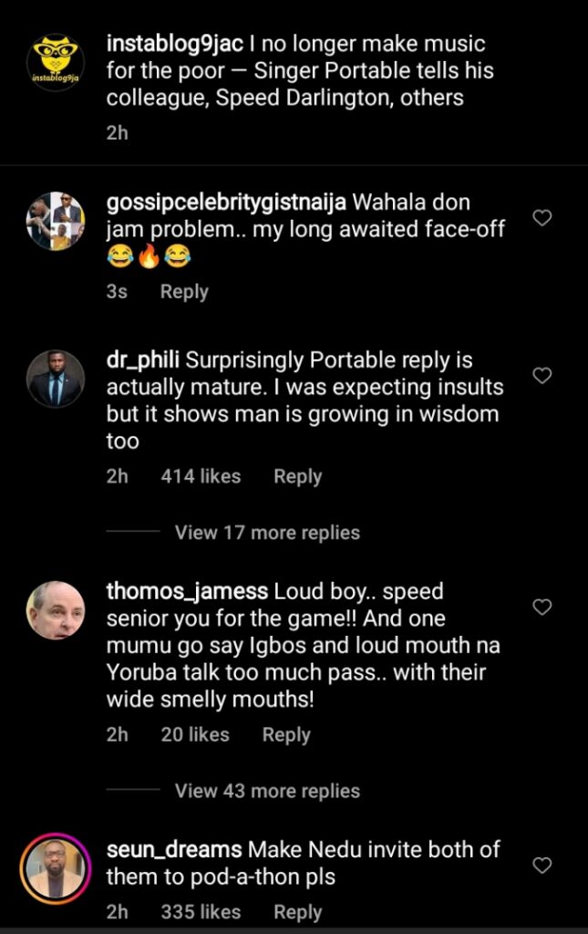Visit the seun_dreams username link
The image size is (588, 934).
(174, 849)
